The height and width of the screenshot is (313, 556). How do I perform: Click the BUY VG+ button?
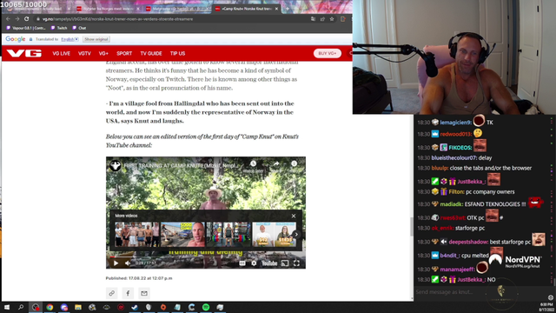point(328,53)
